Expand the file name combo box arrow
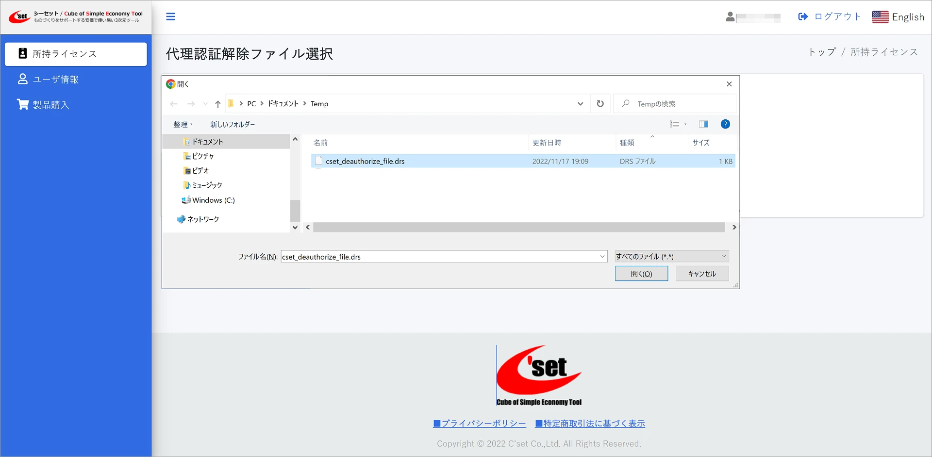932x457 pixels. tap(602, 257)
